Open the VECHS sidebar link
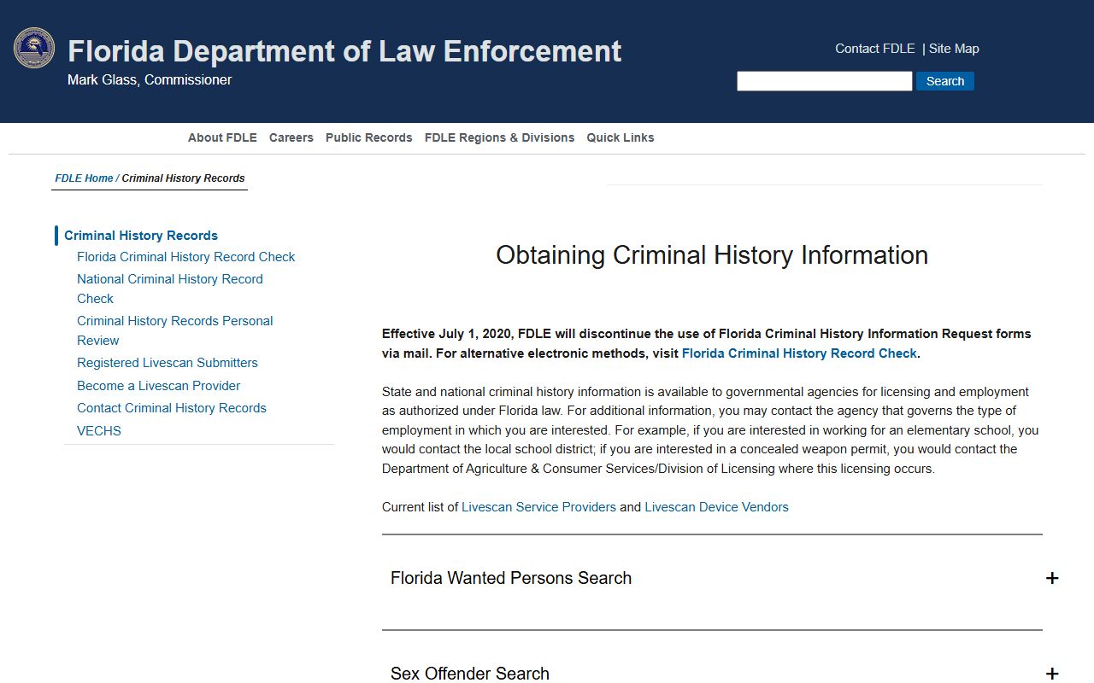This screenshot has width=1094, height=683. coord(99,431)
